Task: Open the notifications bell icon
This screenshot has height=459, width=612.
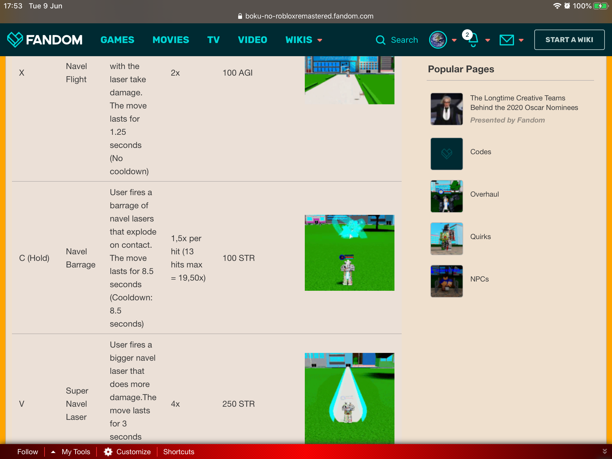Action: pyautogui.click(x=473, y=40)
